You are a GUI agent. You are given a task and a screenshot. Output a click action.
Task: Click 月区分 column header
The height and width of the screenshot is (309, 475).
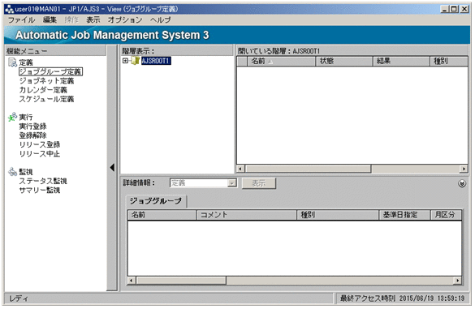(447, 215)
